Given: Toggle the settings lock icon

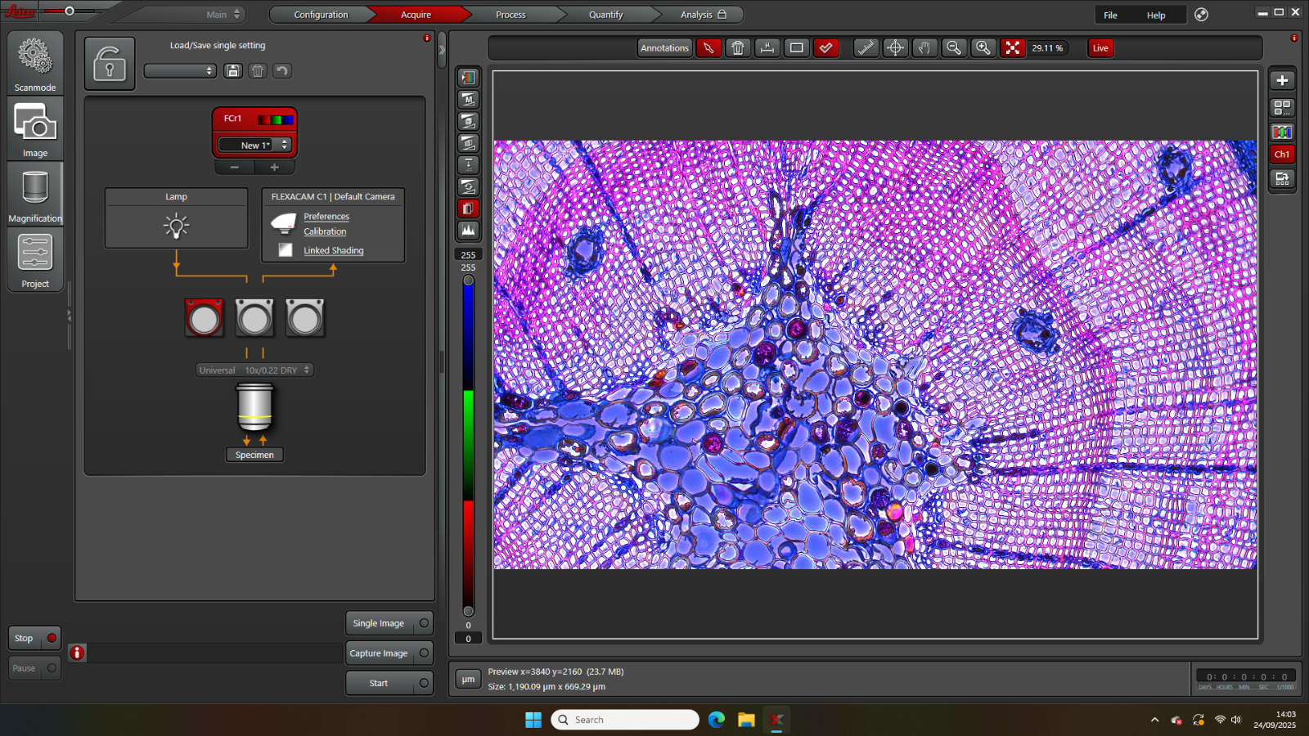Looking at the screenshot, I should pos(110,64).
